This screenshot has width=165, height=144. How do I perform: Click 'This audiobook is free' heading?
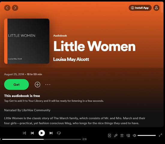click(x=22, y=96)
